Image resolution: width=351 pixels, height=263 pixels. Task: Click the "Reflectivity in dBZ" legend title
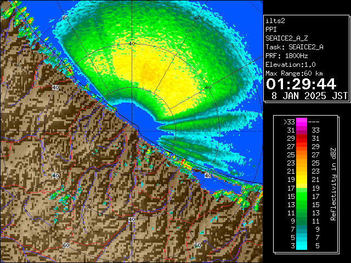333,184
